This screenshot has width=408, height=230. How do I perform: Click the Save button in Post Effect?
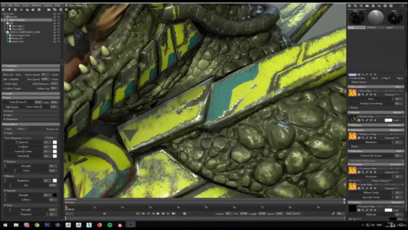21,129
